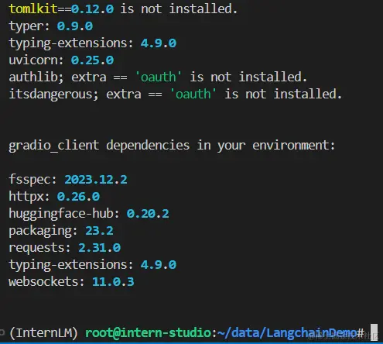383x344 pixels.
Task: Click the requests version 2.31.0
Action: 99,248
